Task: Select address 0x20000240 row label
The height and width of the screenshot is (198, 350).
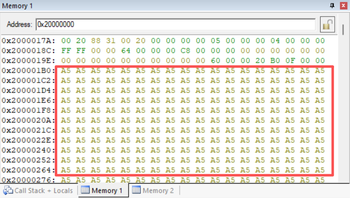Action: coord(28,150)
